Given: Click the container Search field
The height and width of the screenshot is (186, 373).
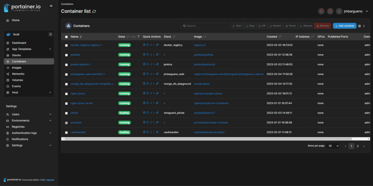Looking at the screenshot, I should [x=204, y=26].
